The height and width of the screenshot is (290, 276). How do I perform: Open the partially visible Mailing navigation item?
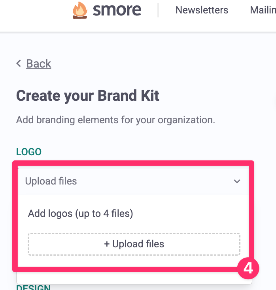coord(263,10)
